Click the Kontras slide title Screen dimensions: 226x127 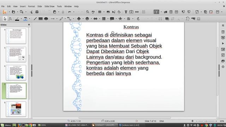coord(131,27)
